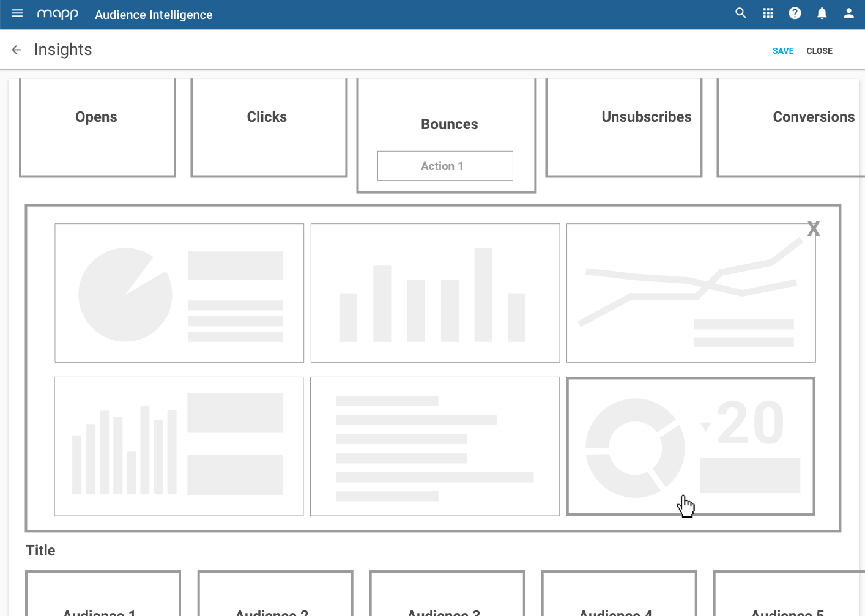Choose the line chart thumbnail
This screenshot has width=865, height=616.
pos(691,293)
